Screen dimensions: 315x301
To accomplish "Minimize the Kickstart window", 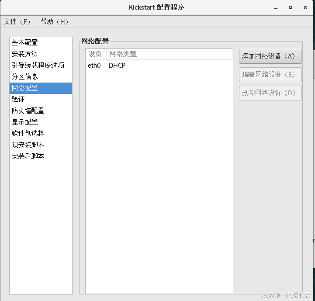I will click(276, 8).
